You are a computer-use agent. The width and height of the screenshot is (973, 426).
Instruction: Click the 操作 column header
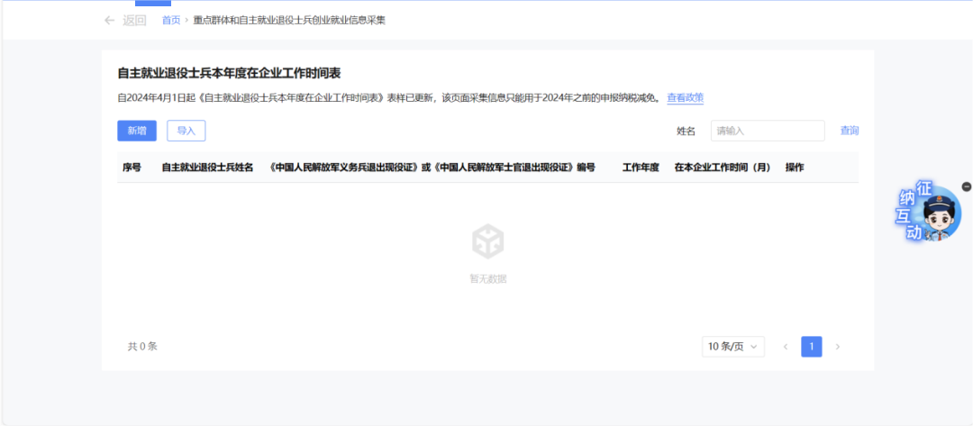point(794,168)
